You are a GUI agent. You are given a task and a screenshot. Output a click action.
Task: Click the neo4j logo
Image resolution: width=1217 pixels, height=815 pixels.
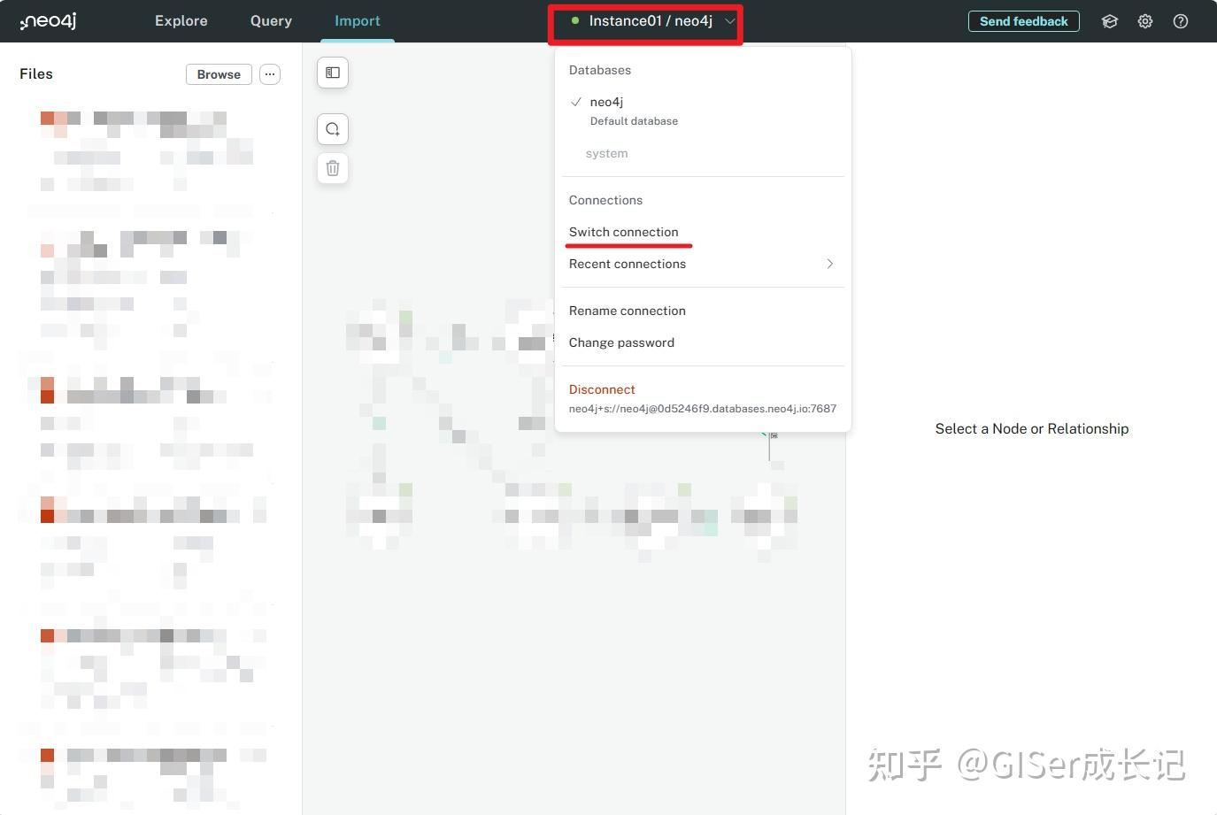(48, 20)
